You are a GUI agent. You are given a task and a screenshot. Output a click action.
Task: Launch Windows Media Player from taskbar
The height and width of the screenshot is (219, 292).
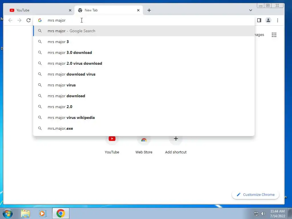(x=43, y=214)
